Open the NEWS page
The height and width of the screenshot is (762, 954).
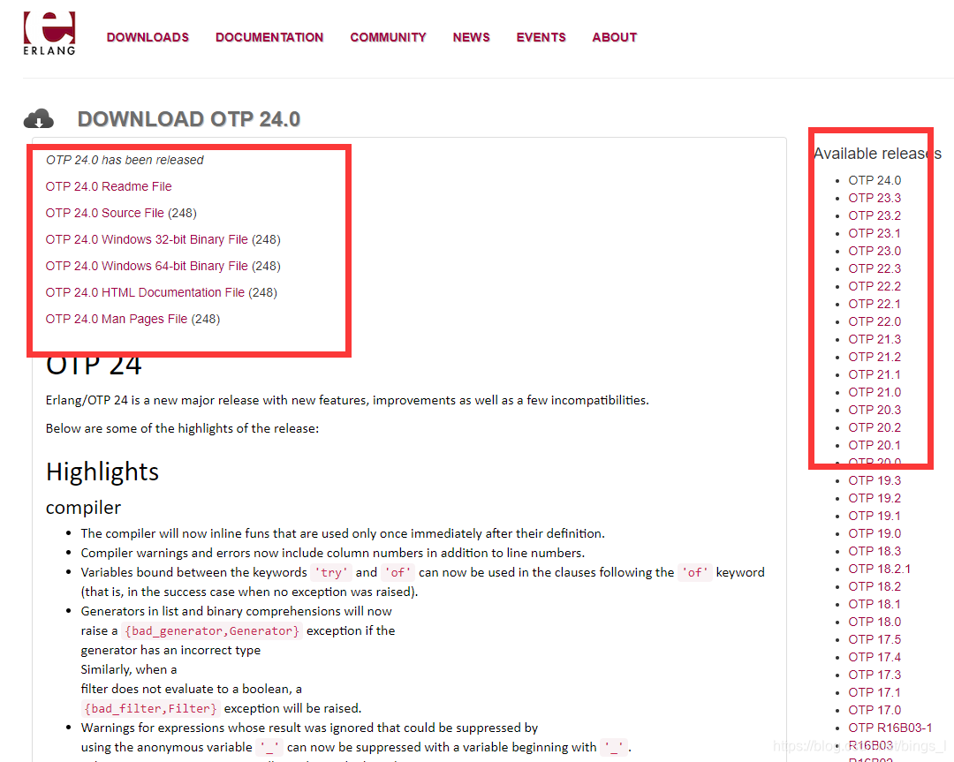[472, 37]
